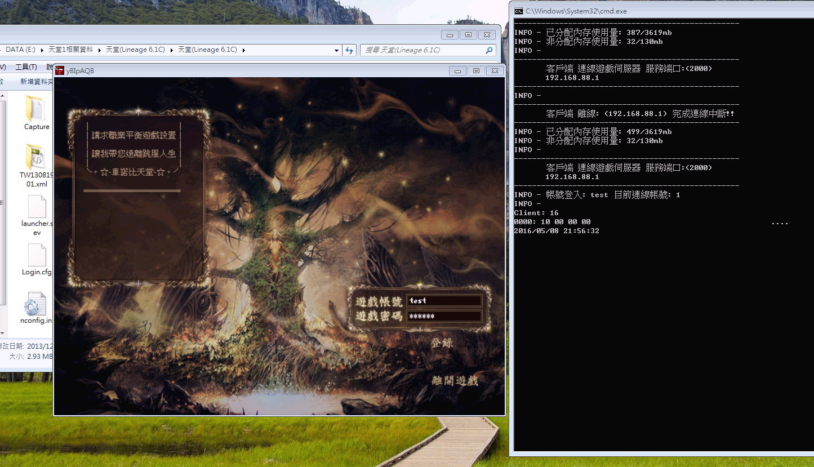
Task: Click 新增資料夾 in the Explorer toolbar
Action: click(37, 82)
